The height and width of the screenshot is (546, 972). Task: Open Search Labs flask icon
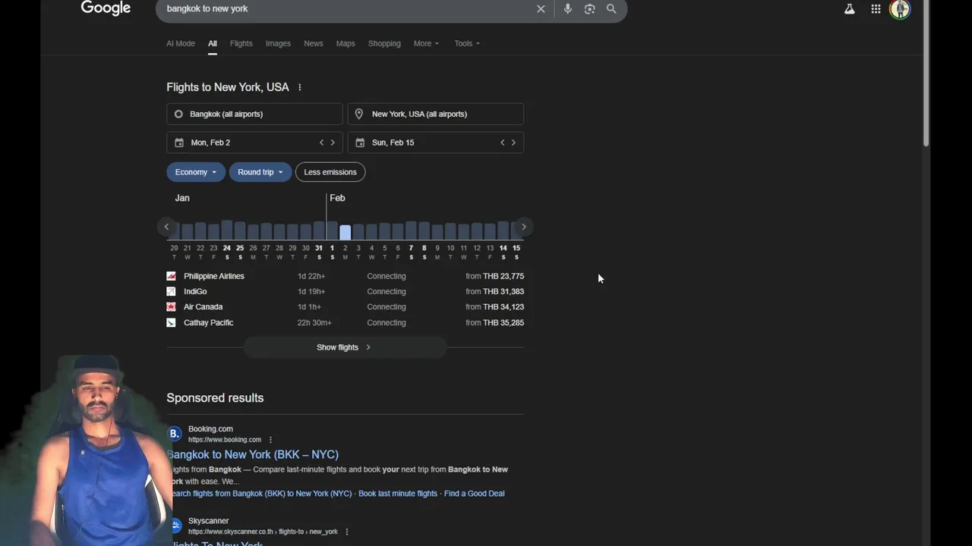(849, 9)
